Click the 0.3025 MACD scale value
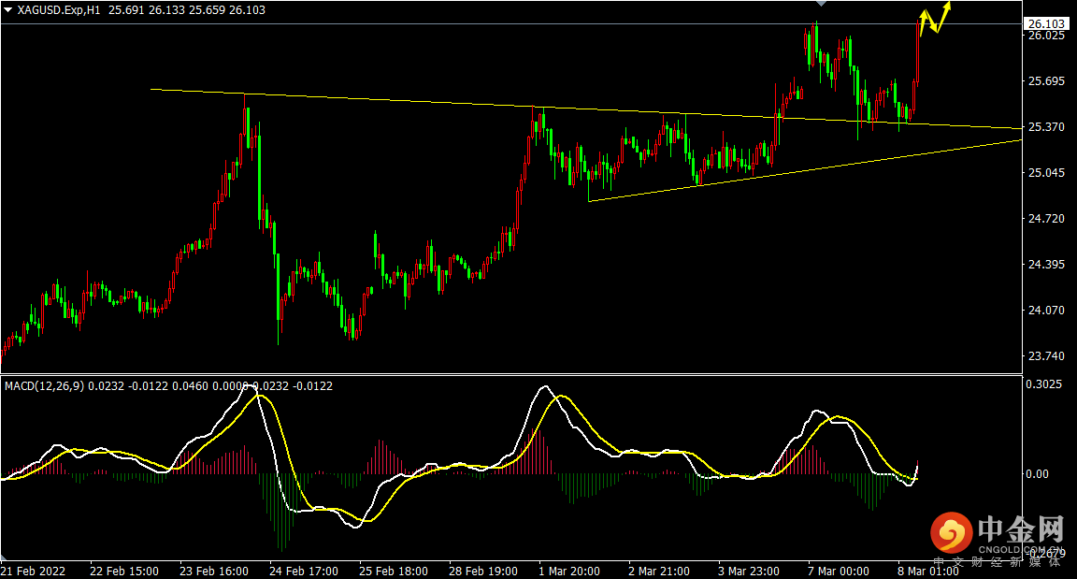Viewport: 1077px width, 579px height. [x=1044, y=384]
